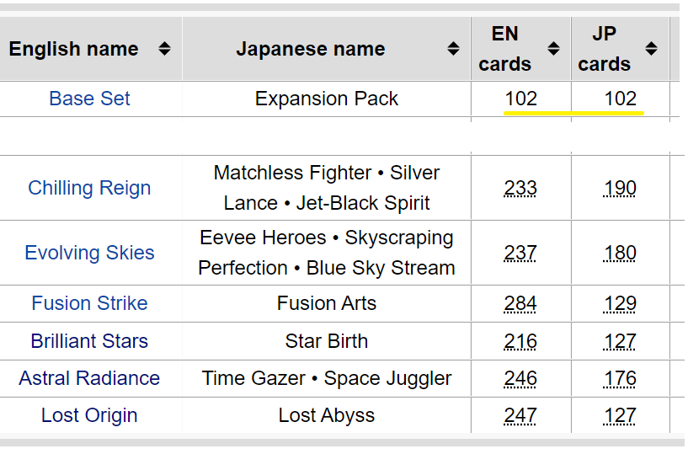This screenshot has width=688, height=454.
Task: Click the 247 EN cards count for Lost Origin
Action: pos(520,415)
